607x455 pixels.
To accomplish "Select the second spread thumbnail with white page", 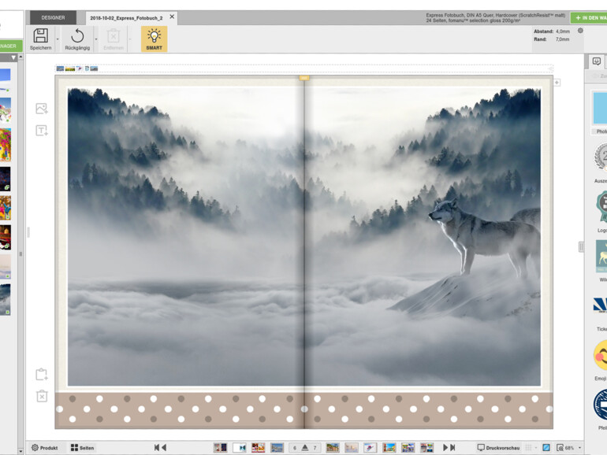I will pos(239,448).
